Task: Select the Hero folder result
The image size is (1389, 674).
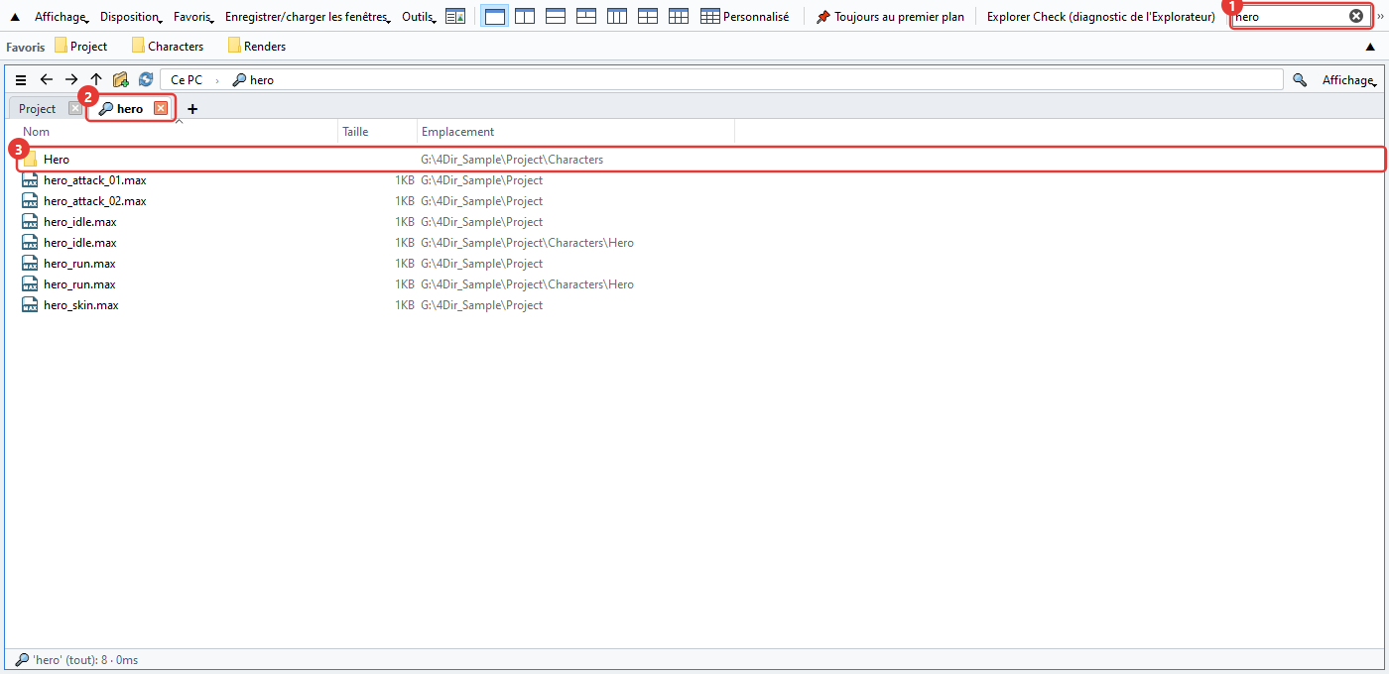Action: 700,160
